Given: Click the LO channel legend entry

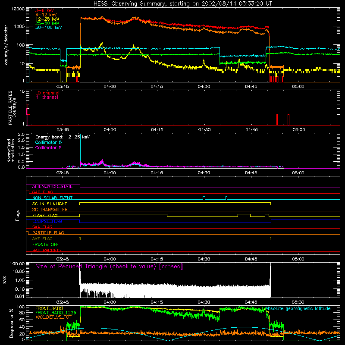Looking at the screenshot, I should coord(47,93).
